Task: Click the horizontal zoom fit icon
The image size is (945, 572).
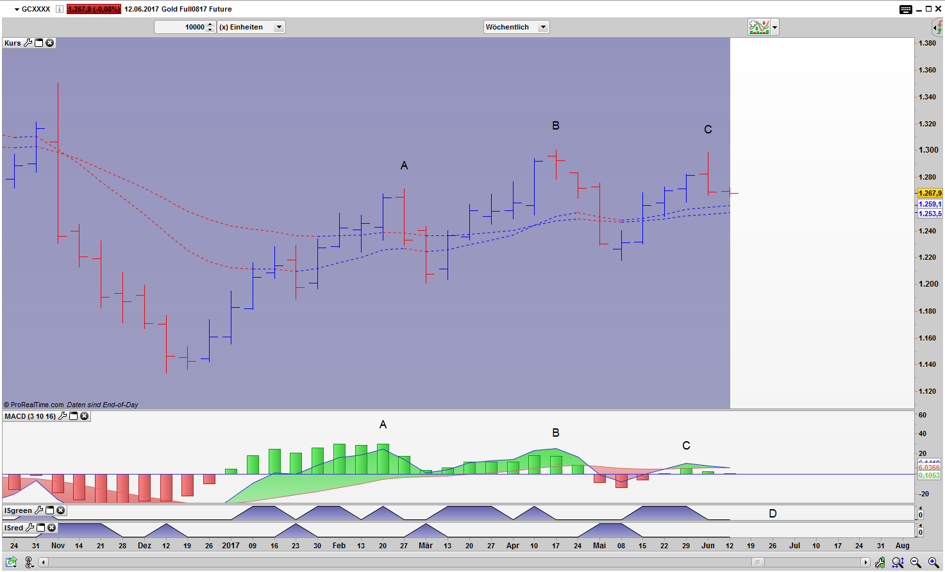Action: point(898,562)
